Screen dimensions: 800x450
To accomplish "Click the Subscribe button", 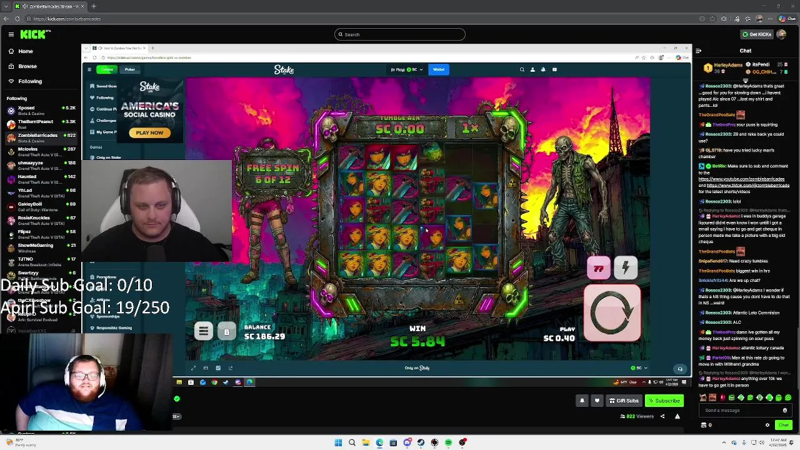I will pyautogui.click(x=664, y=401).
